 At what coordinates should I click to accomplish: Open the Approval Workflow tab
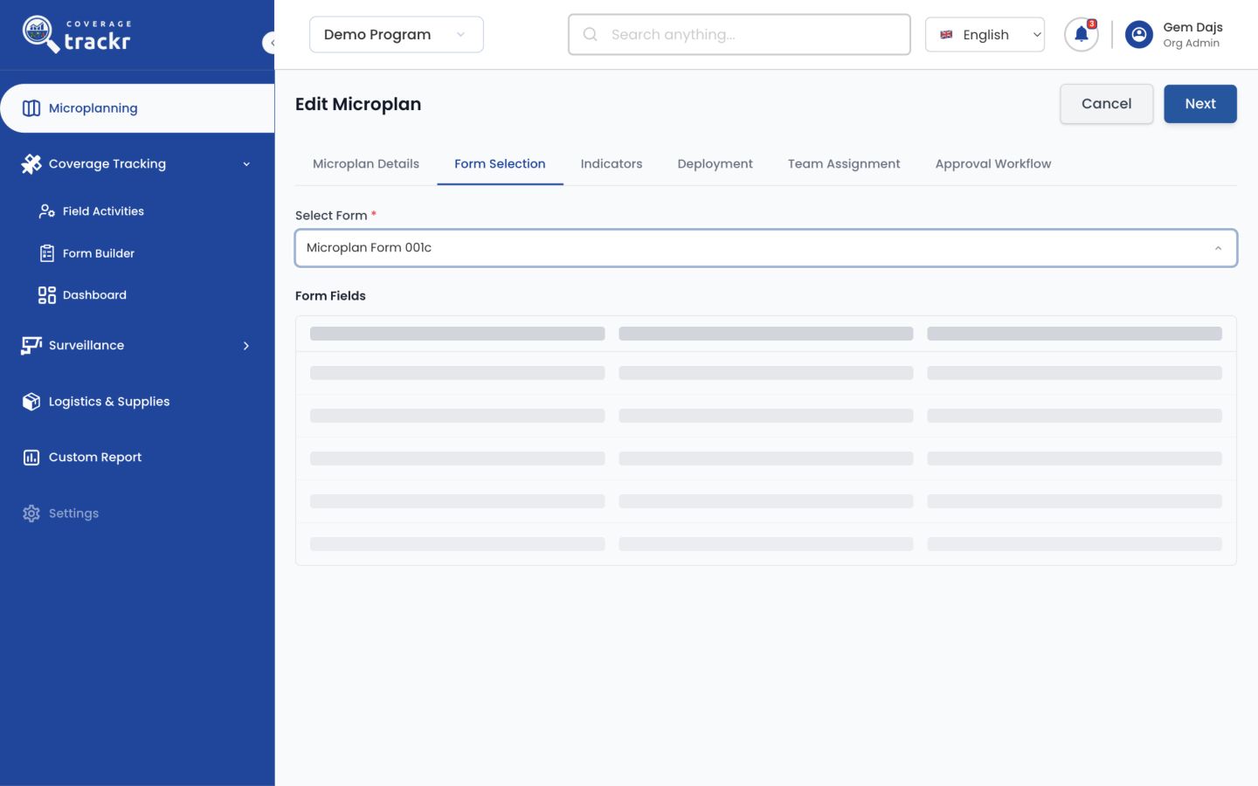point(993,164)
